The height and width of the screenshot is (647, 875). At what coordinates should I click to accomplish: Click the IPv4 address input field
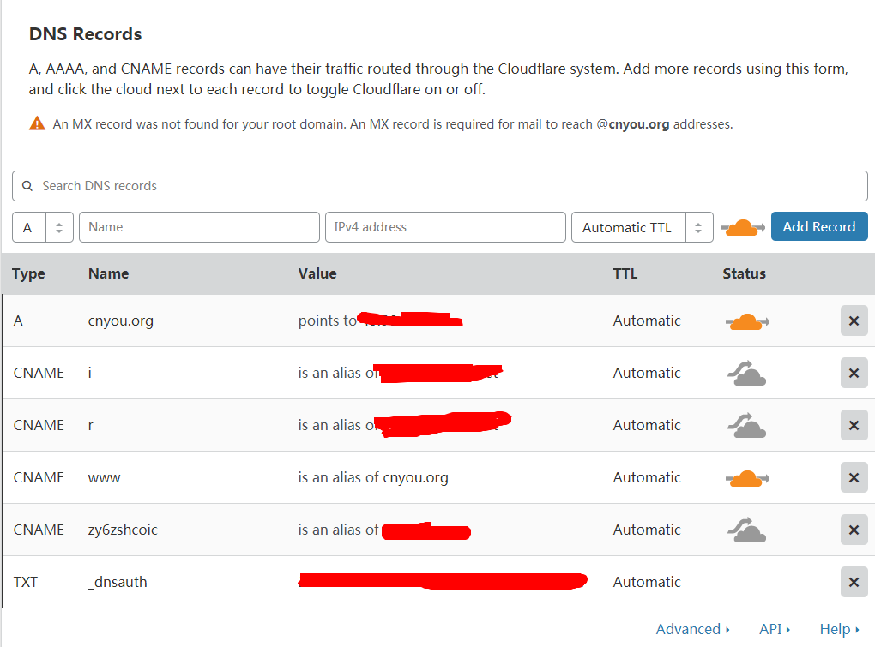(x=445, y=227)
